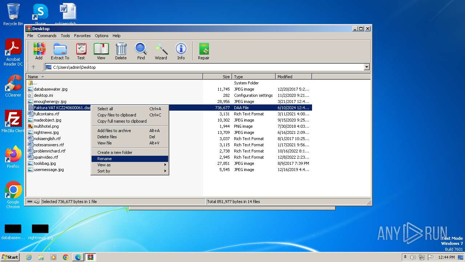Click the Test archive icon
This screenshot has width=465, height=262.
click(x=81, y=51)
